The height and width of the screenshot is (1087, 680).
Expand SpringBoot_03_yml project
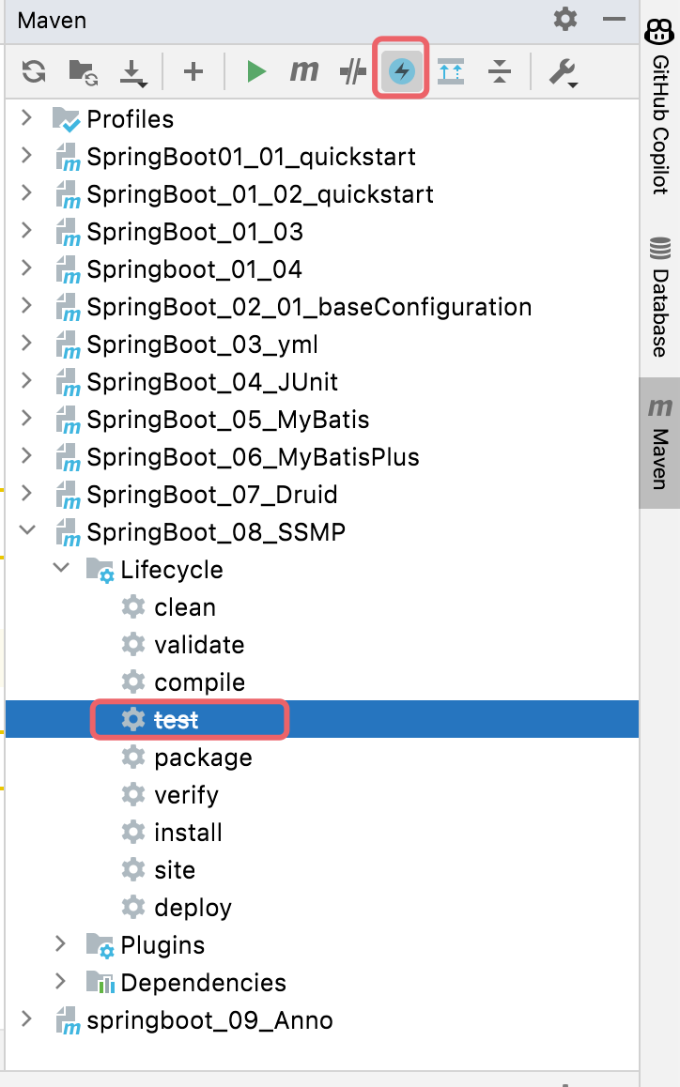pyautogui.click(x=26, y=344)
